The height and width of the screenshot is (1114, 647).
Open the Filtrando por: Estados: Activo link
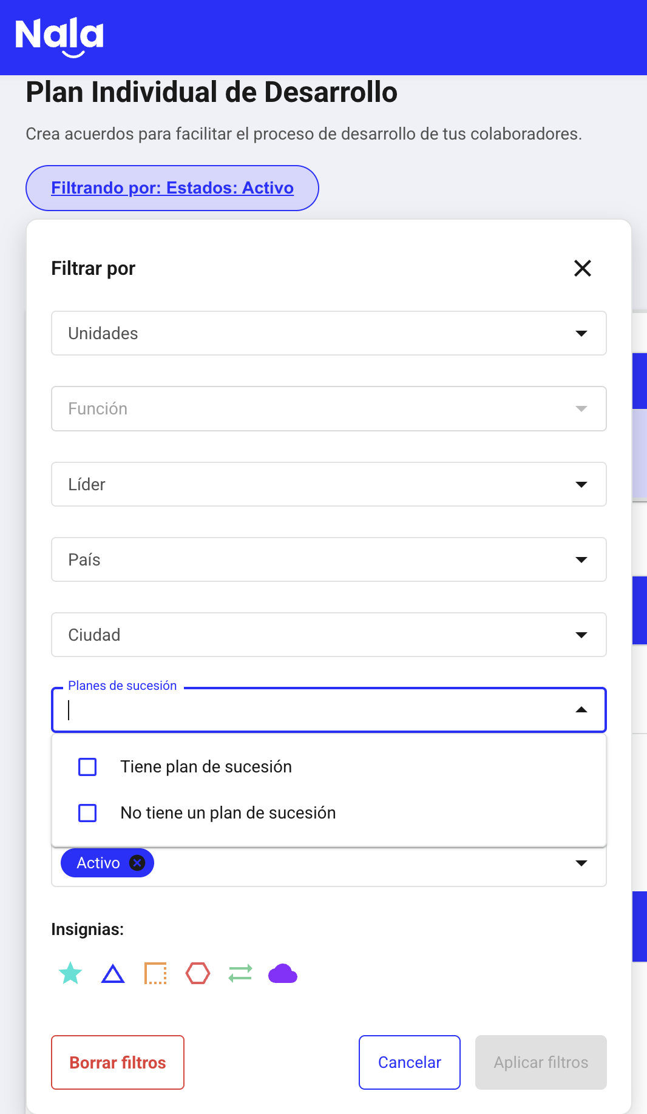click(172, 188)
